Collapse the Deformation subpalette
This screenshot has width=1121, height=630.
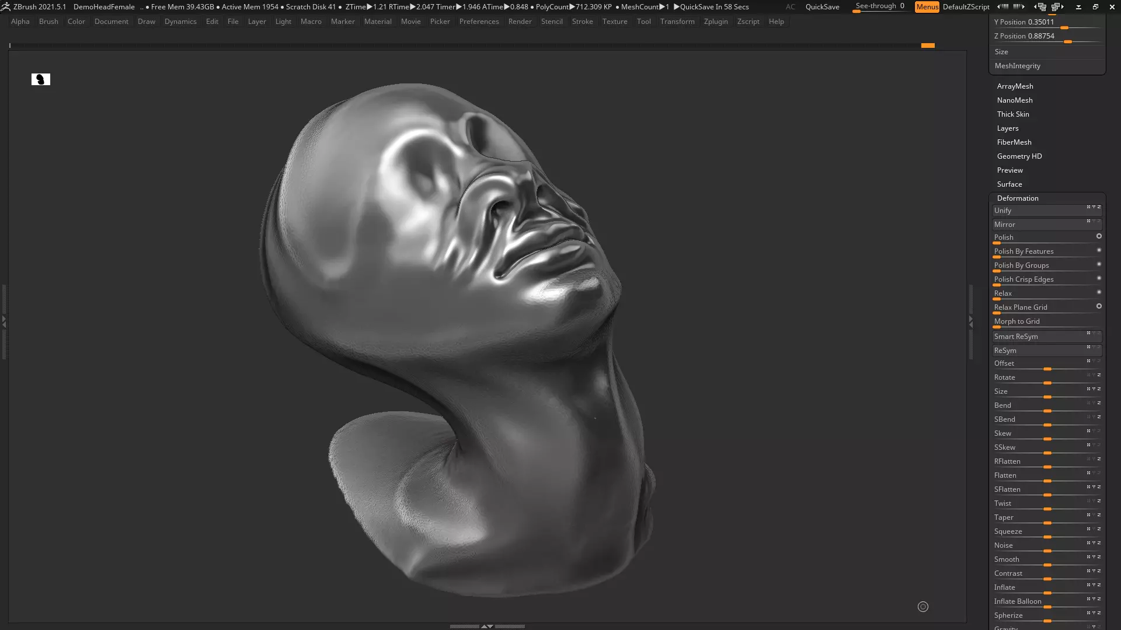[1018, 198]
